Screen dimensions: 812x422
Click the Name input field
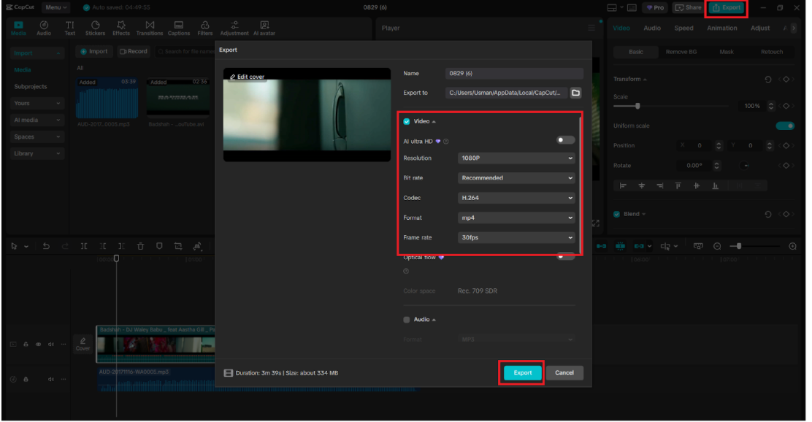tap(514, 74)
